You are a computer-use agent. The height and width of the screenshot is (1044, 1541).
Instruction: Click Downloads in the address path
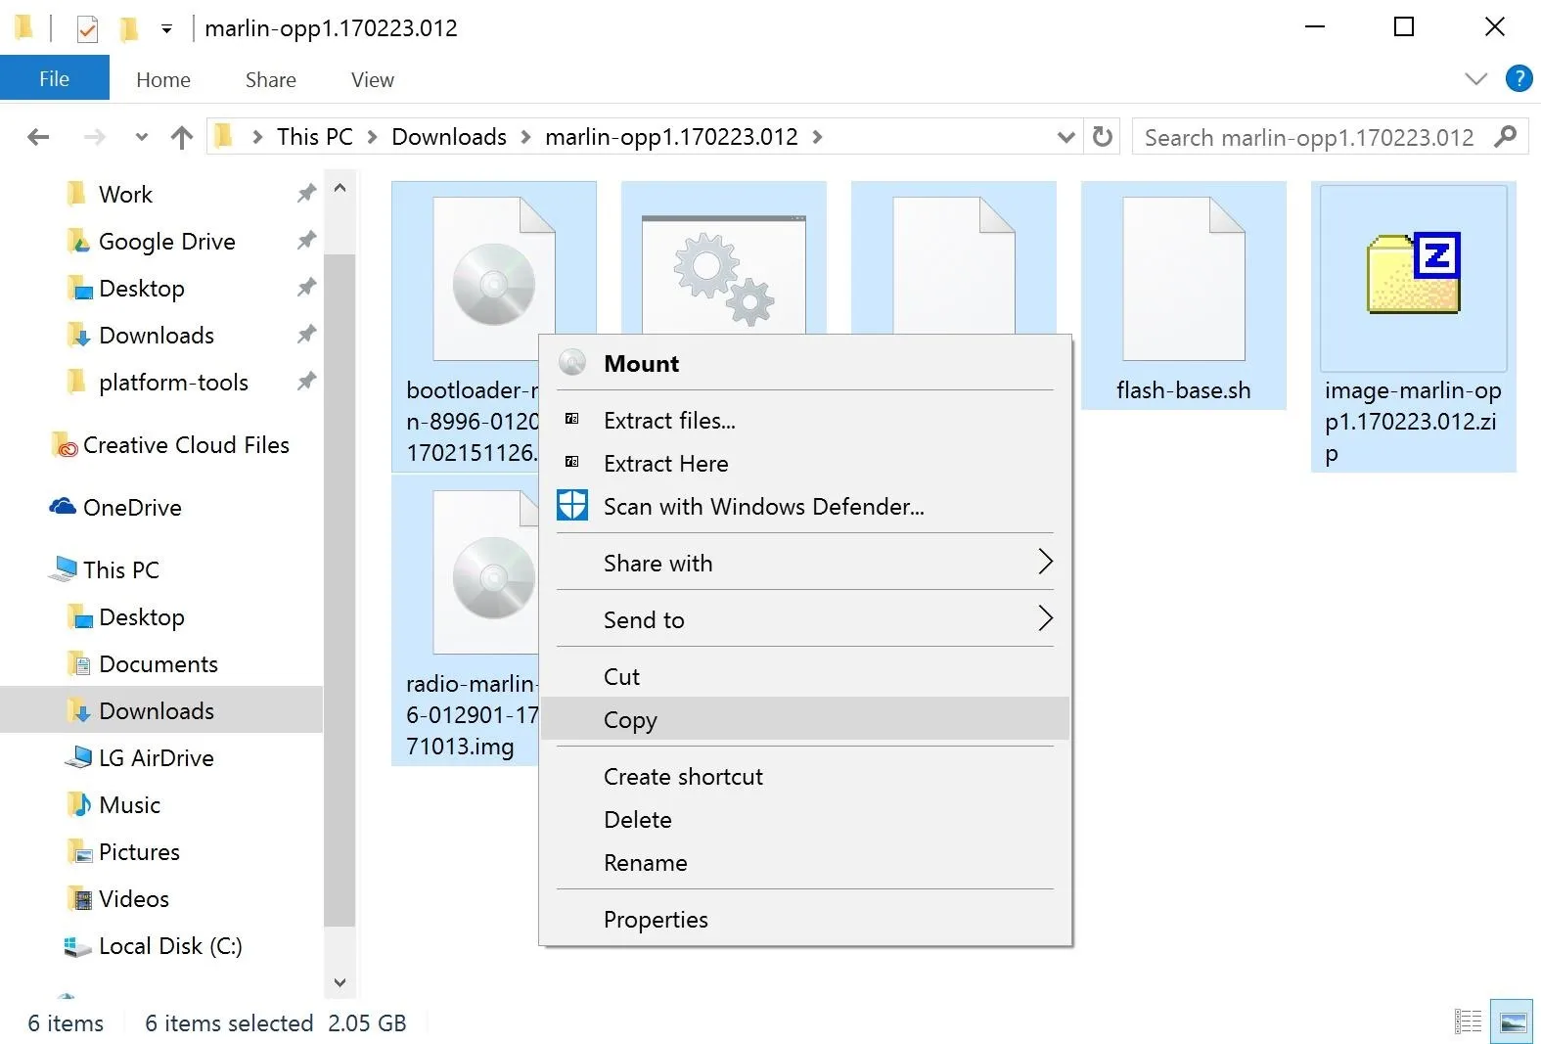[x=449, y=137]
